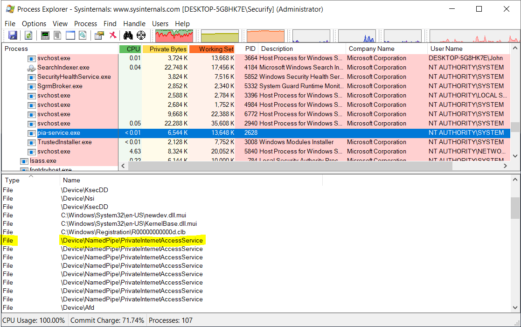Select the \Device\Afd handle row
521x327 pixels.
click(x=256, y=308)
